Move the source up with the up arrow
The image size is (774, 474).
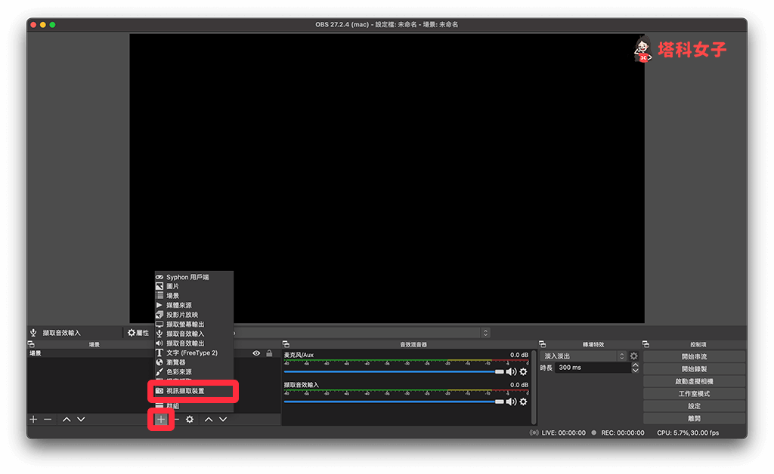(209, 419)
